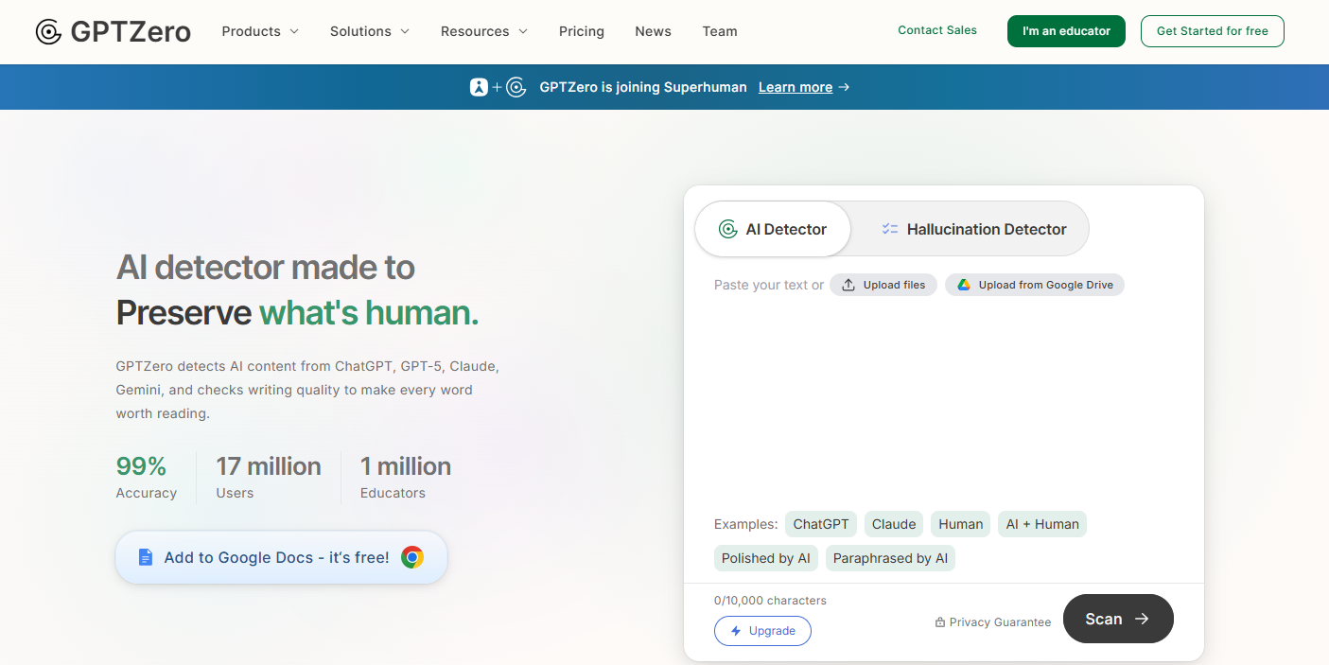This screenshot has width=1329, height=665.
Task: Click the Chrome icon on the Google Docs button
Action: 411,557
